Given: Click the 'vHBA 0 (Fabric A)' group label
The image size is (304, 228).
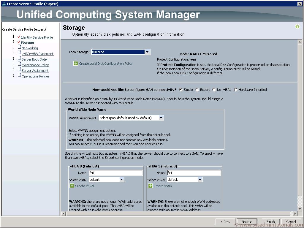Looking at the screenshot, I should coord(84,166).
